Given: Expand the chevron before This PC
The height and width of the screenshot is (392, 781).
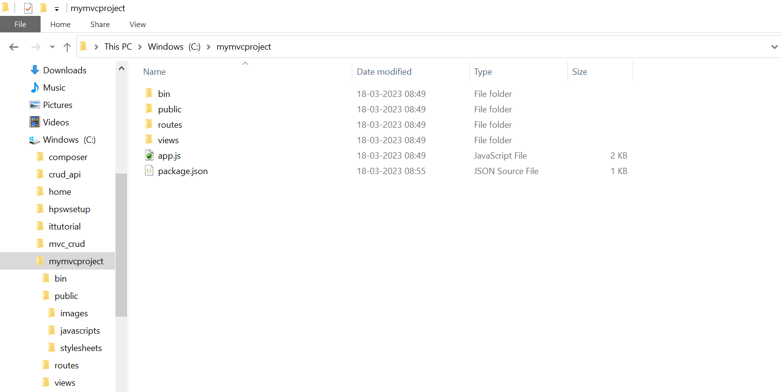Looking at the screenshot, I should coord(96,47).
